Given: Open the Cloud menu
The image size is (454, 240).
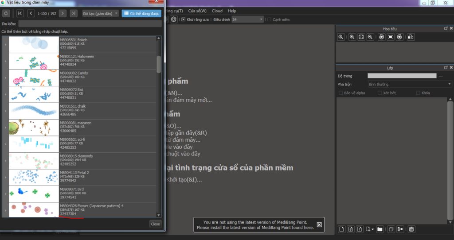Looking at the screenshot, I should 217,11.
